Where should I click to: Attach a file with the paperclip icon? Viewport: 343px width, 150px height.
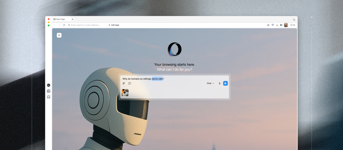(x=124, y=83)
